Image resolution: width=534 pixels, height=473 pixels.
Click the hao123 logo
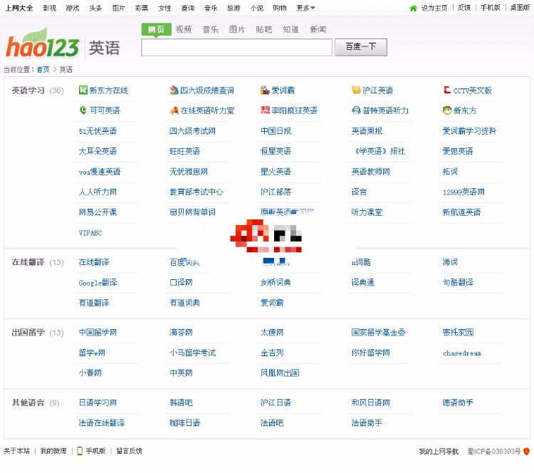point(43,43)
